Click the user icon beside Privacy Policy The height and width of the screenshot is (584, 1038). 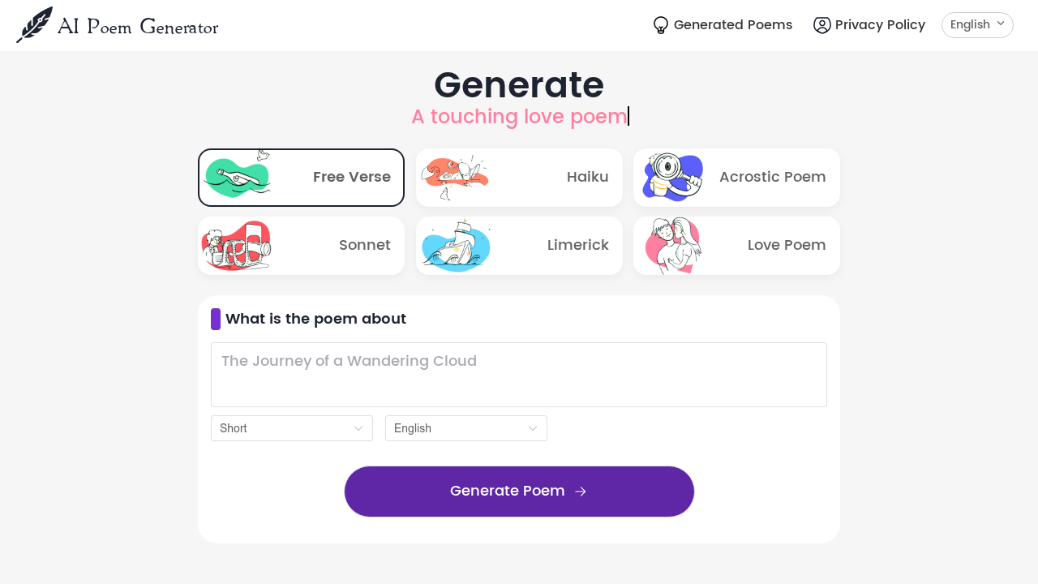[x=821, y=25]
